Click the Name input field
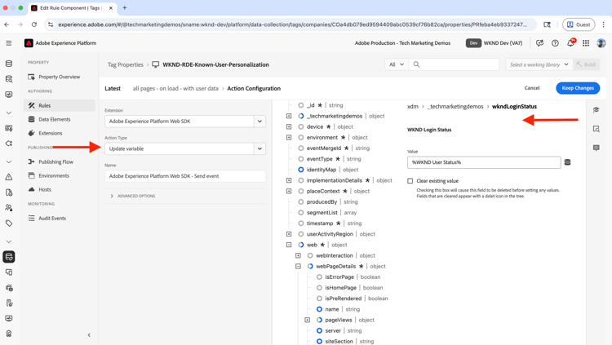Viewport: 612px width, 345px height. pyautogui.click(x=185, y=176)
